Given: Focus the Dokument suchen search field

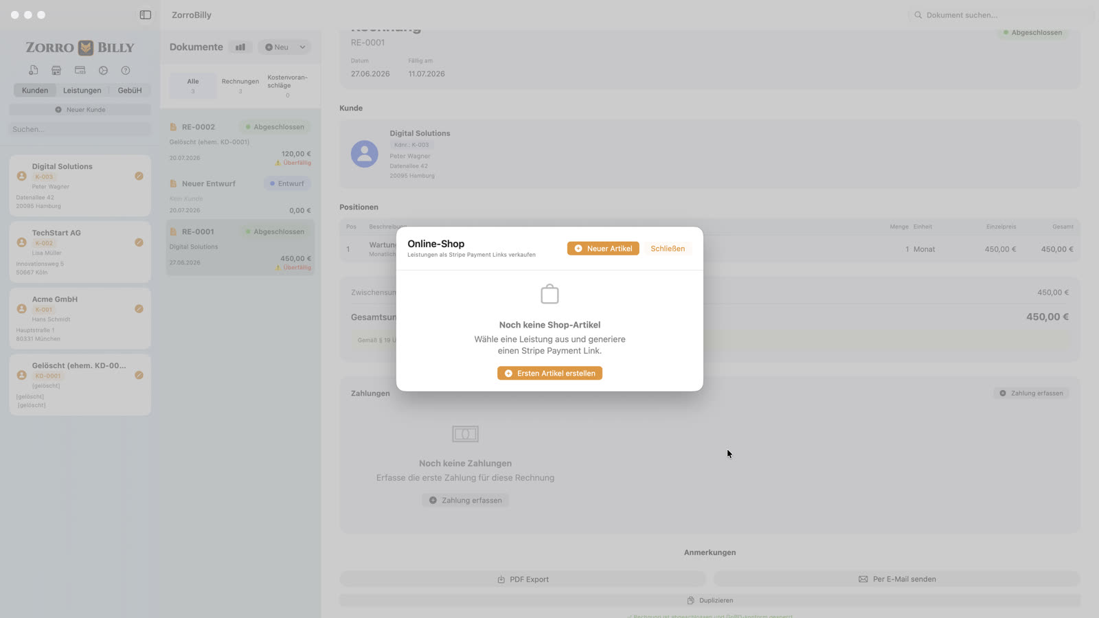Looking at the screenshot, I should (x=1001, y=15).
